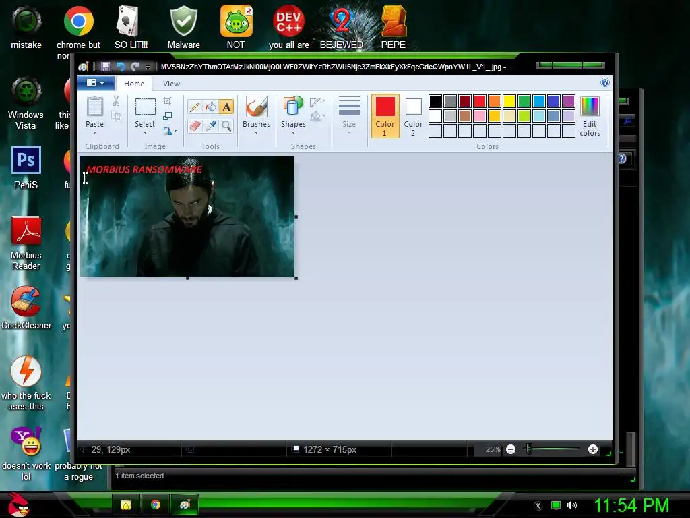
Task: Activate the Text tool
Action: [x=226, y=107]
